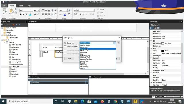Image resolution: width=184 pixels, height=104 pixels.
Task: Toggle underline formatting
Action: coord(27,14)
